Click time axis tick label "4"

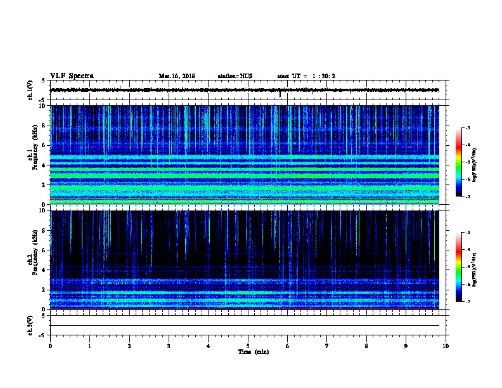click(209, 346)
